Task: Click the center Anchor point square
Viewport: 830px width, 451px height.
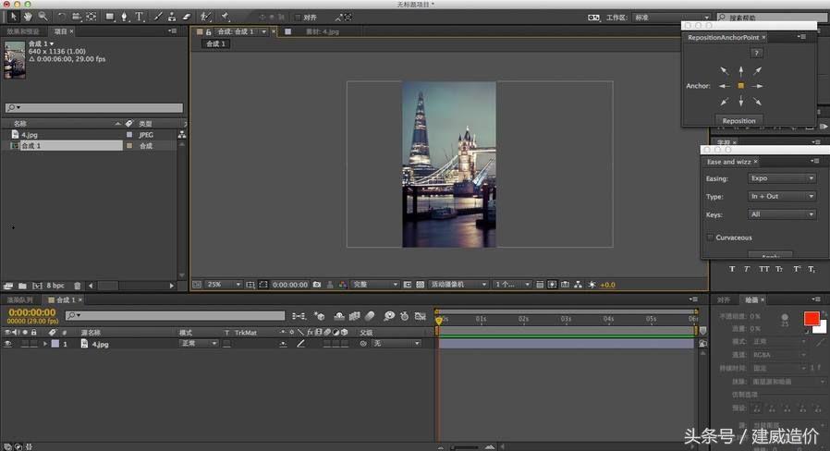Action: (740, 86)
